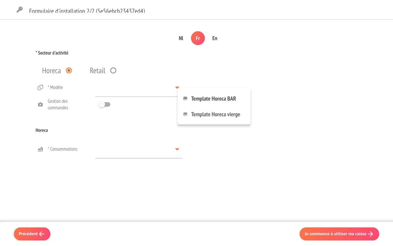Screen dimensions: 393x246
Task: Collapse the Modèle dropdown arrow
Action: (x=177, y=88)
